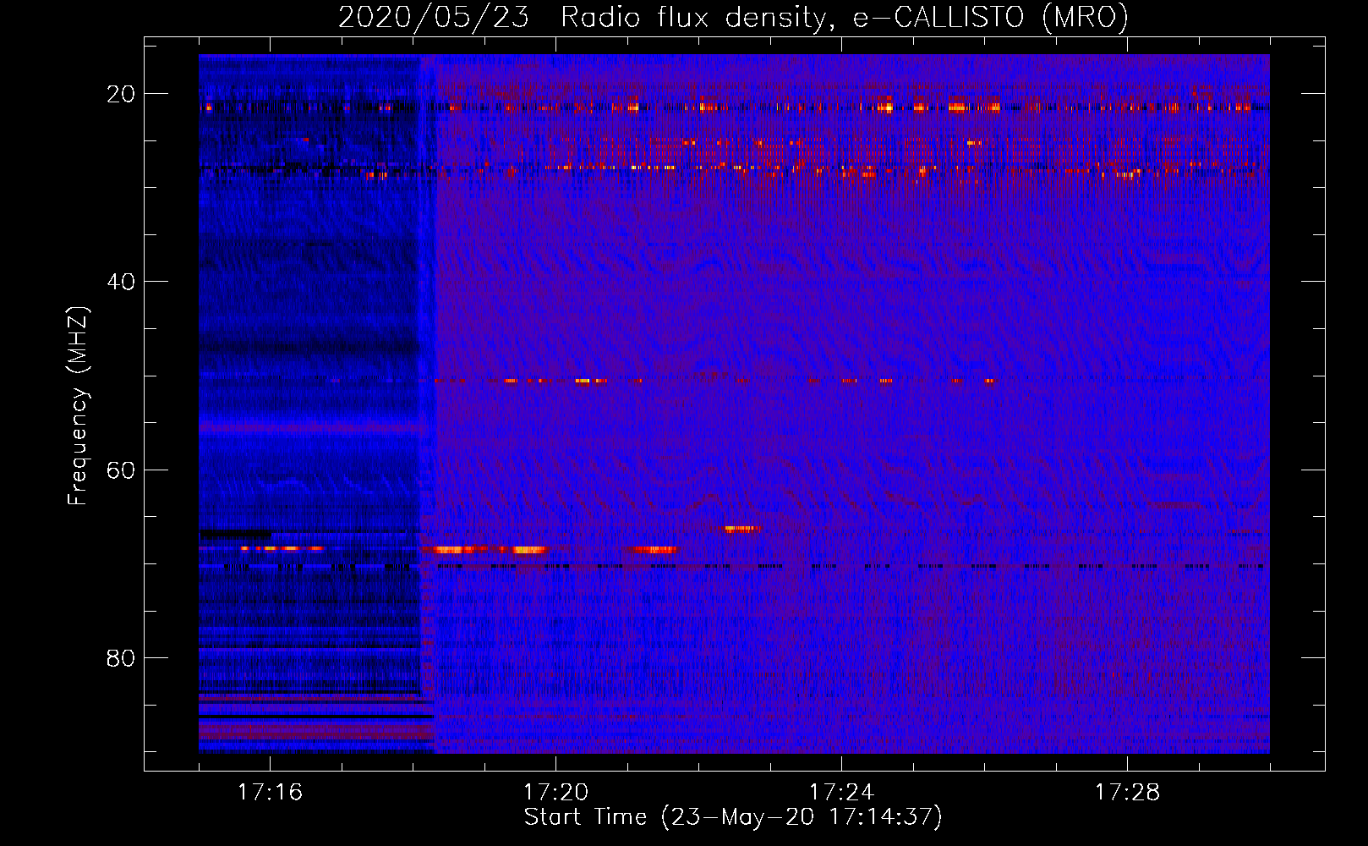
Task: Click the '17:24' time tick label
Action: [x=841, y=792]
